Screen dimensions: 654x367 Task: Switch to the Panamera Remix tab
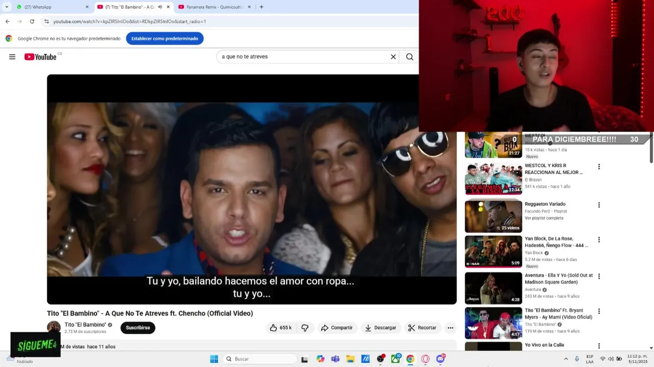point(215,7)
